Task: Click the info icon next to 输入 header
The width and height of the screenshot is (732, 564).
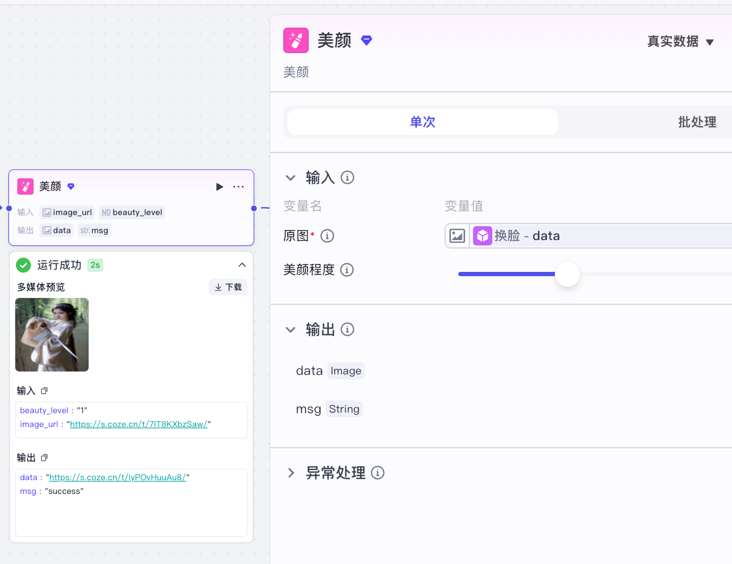Action: tap(347, 177)
